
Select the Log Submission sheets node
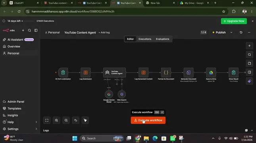pyautogui.click(x=86, y=72)
